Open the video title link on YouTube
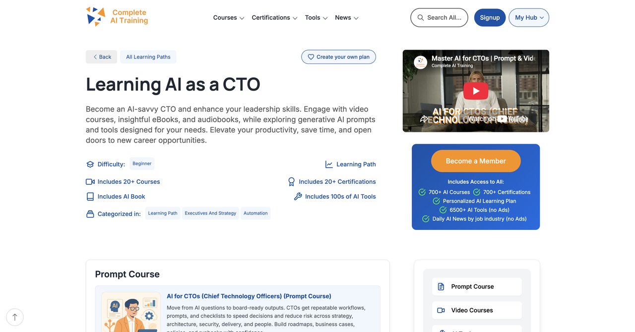The image size is (635, 332). coord(483,58)
